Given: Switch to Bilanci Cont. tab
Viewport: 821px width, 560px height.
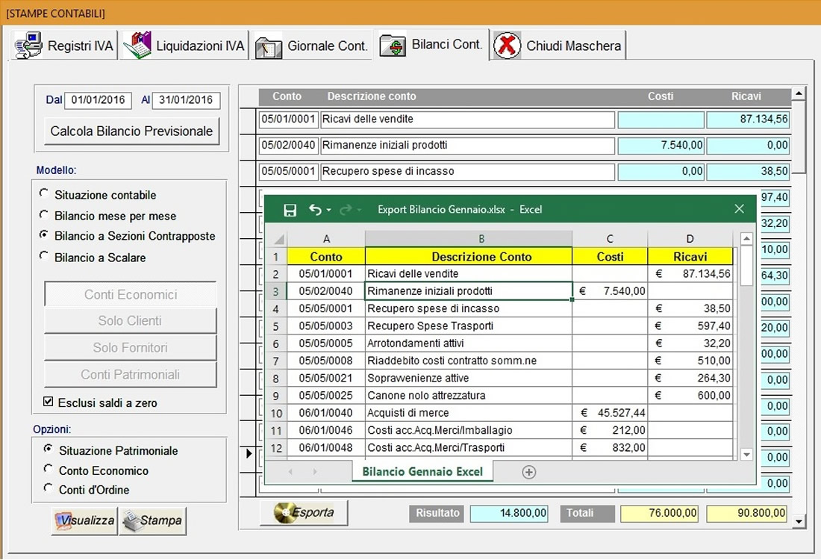Looking at the screenshot, I should 431,45.
